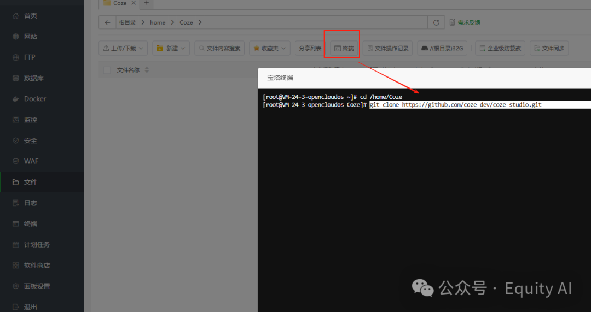Navigate to home in breadcrumb
This screenshot has width=591, height=312.
[158, 22]
